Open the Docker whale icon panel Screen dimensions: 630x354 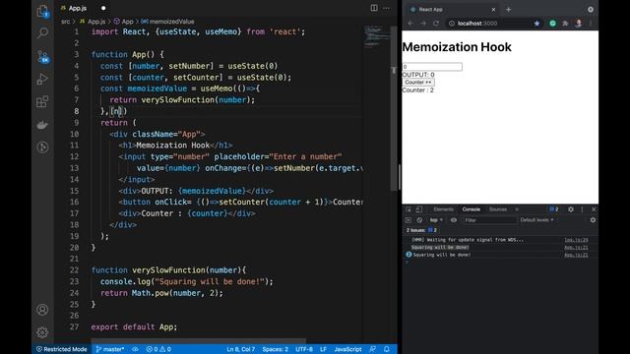(x=42, y=125)
